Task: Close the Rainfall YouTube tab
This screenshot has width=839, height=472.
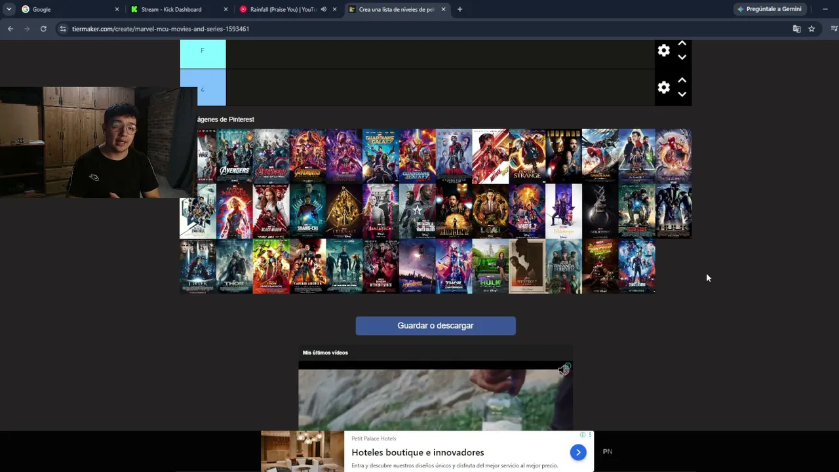Action: click(x=335, y=9)
